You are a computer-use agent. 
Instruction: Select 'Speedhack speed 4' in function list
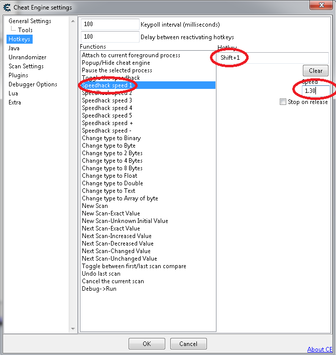tap(148, 108)
